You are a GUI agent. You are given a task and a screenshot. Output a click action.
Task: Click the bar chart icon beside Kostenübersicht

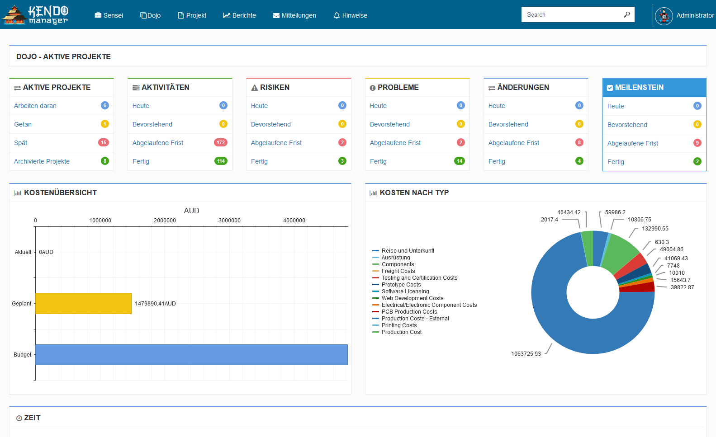(x=18, y=193)
